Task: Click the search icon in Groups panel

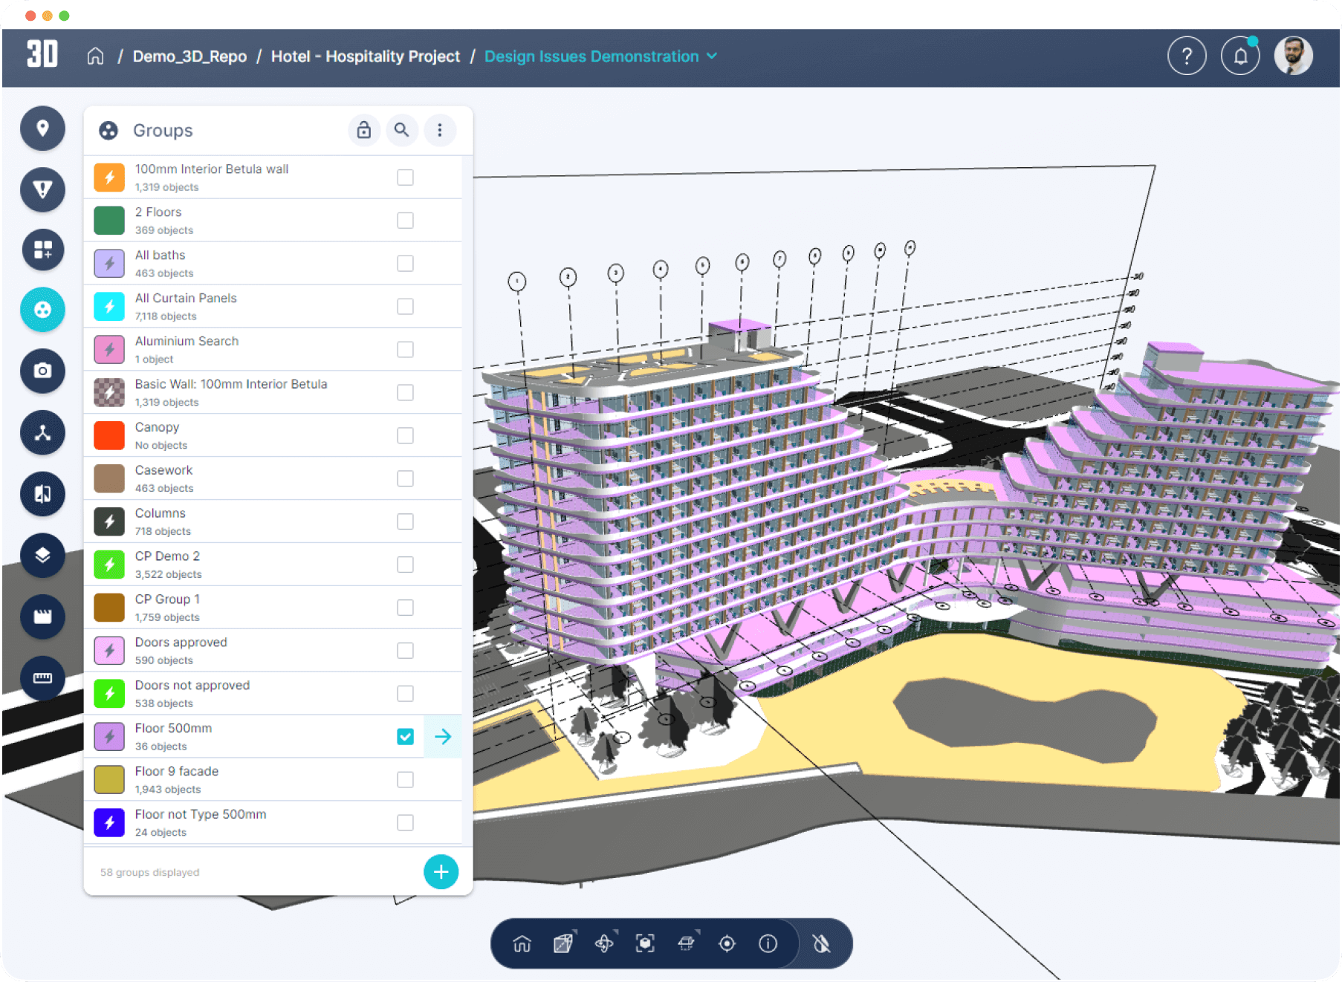Action: tap(401, 130)
